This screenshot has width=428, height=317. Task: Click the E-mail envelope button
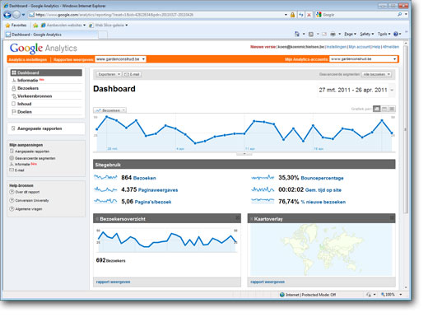click(133, 74)
